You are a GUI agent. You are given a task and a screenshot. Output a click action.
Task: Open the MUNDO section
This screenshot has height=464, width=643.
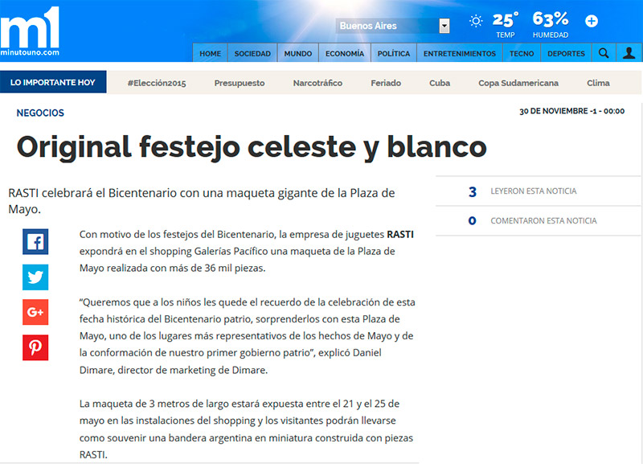297,53
